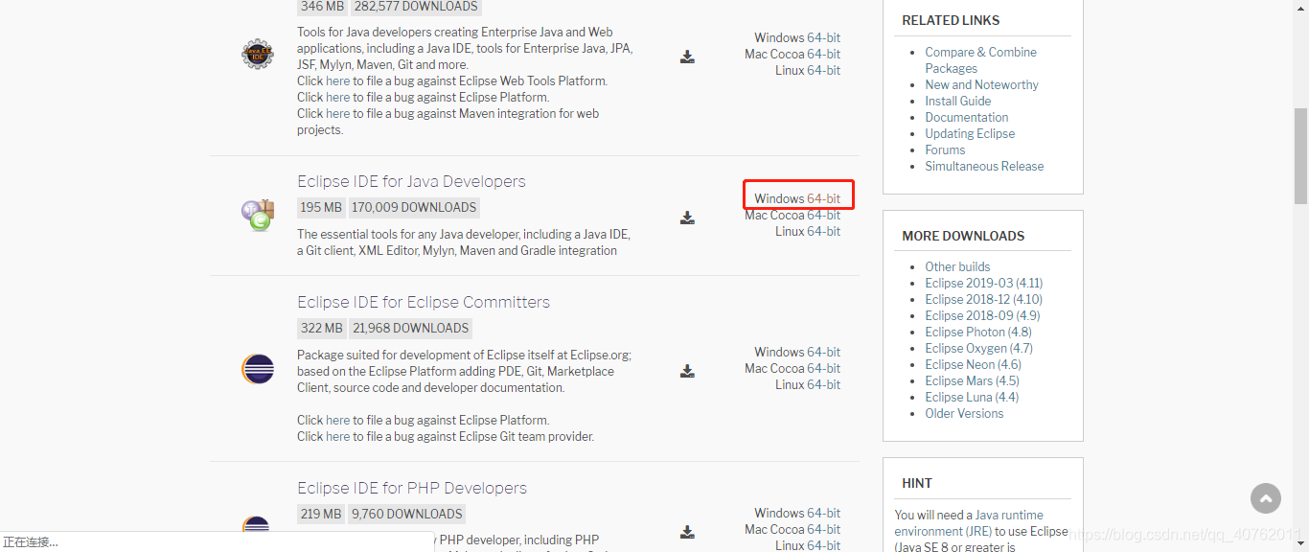Click 'here' link for Eclipse Git team provider bug
This screenshot has width=1309, height=552.
pyautogui.click(x=337, y=436)
